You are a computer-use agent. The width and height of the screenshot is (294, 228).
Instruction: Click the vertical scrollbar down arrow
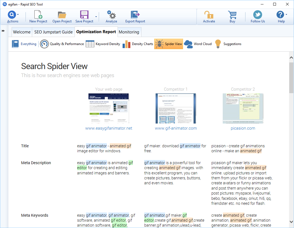coord(291,222)
